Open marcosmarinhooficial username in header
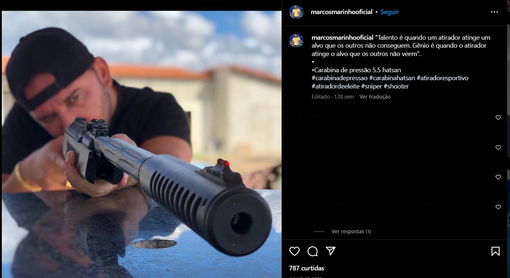This screenshot has height=278, width=510. pyautogui.click(x=341, y=12)
